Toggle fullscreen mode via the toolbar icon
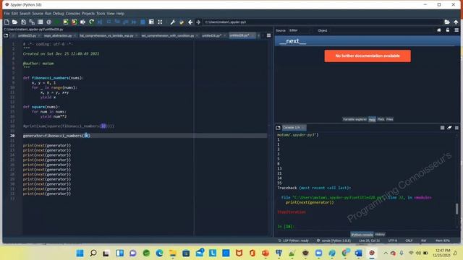 [x=160, y=22]
